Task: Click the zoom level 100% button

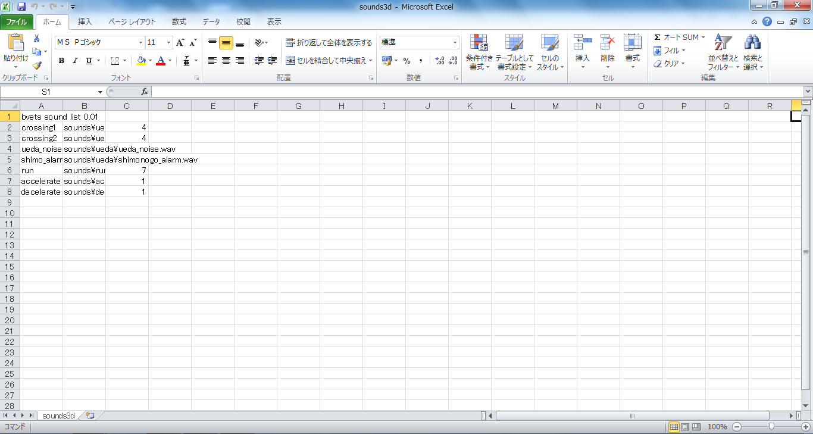Action: click(x=718, y=427)
